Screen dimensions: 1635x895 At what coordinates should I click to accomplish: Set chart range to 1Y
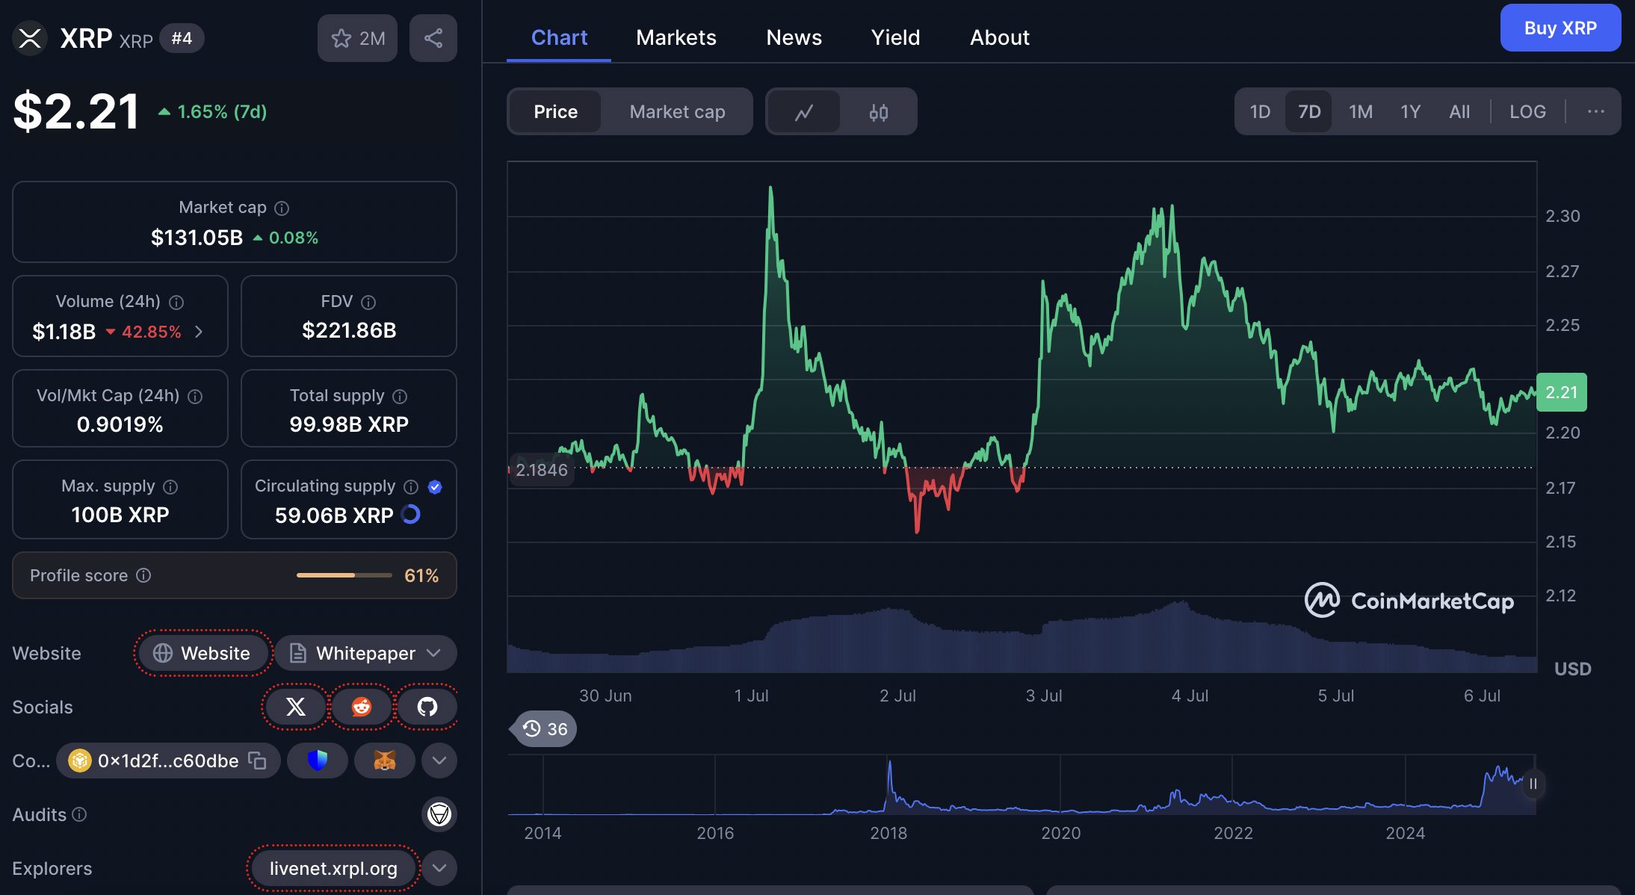coord(1410,112)
